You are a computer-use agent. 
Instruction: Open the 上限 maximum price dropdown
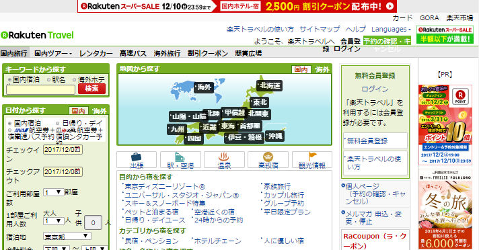tap(94, 249)
